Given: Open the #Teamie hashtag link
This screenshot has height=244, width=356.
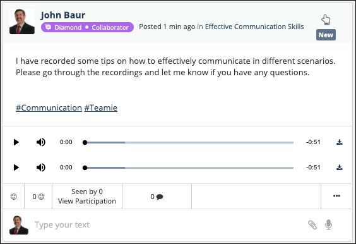Looking at the screenshot, I should click(x=101, y=108).
